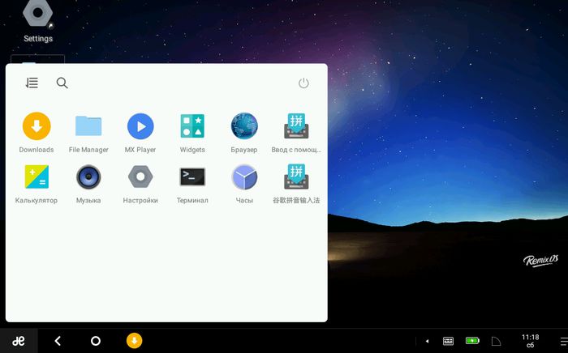Open the Downloads app
The height and width of the screenshot is (353, 568).
point(36,126)
